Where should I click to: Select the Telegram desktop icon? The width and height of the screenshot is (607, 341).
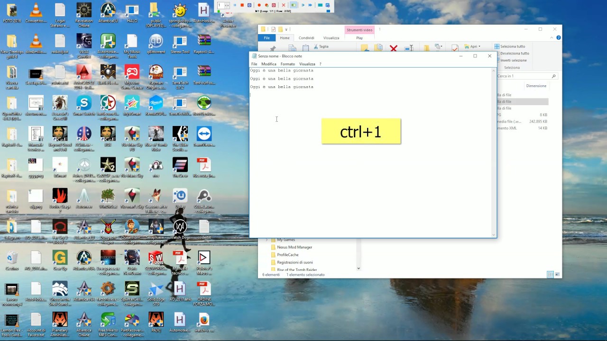(x=12, y=229)
